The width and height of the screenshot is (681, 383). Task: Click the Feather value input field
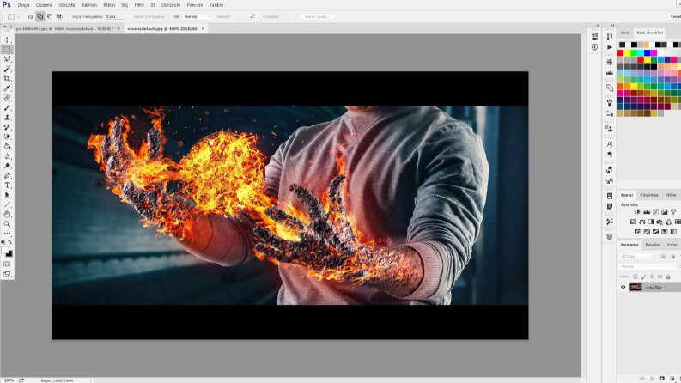pos(115,16)
